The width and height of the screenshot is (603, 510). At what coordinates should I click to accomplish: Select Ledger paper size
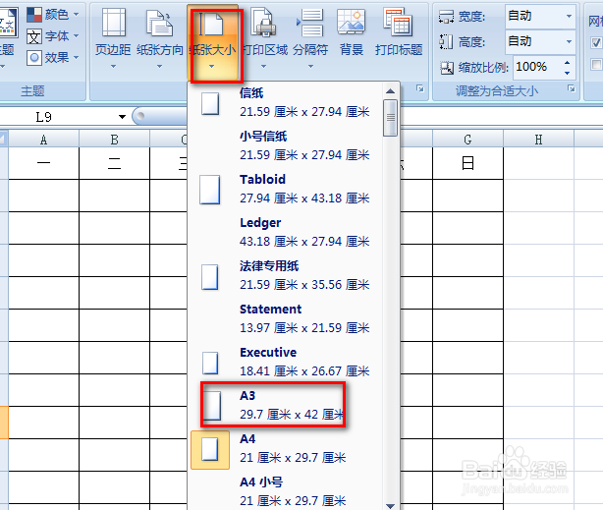point(286,233)
